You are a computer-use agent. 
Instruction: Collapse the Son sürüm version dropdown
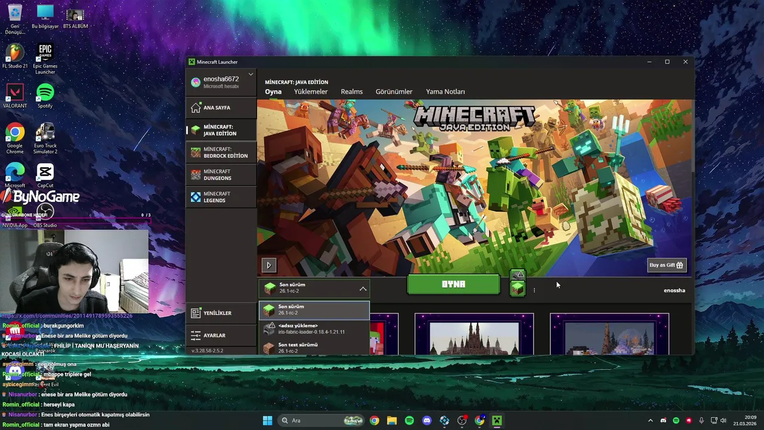315,288
